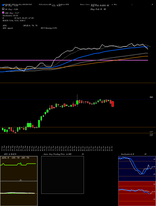Click the 'SI 14/3: 36.49 / 47.33' value
156x206 pixels.
(x=24, y=18)
